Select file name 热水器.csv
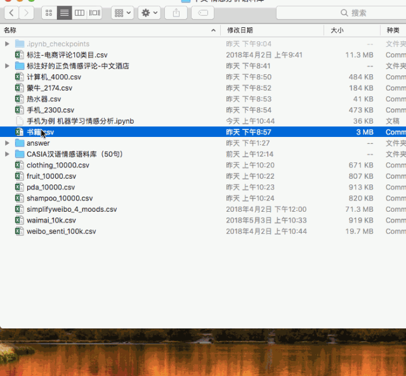 pyautogui.click(x=44, y=99)
